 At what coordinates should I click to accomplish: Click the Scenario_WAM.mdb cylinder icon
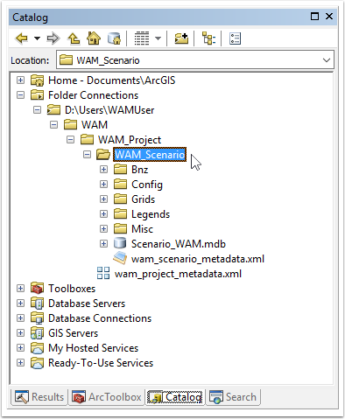click(x=120, y=243)
